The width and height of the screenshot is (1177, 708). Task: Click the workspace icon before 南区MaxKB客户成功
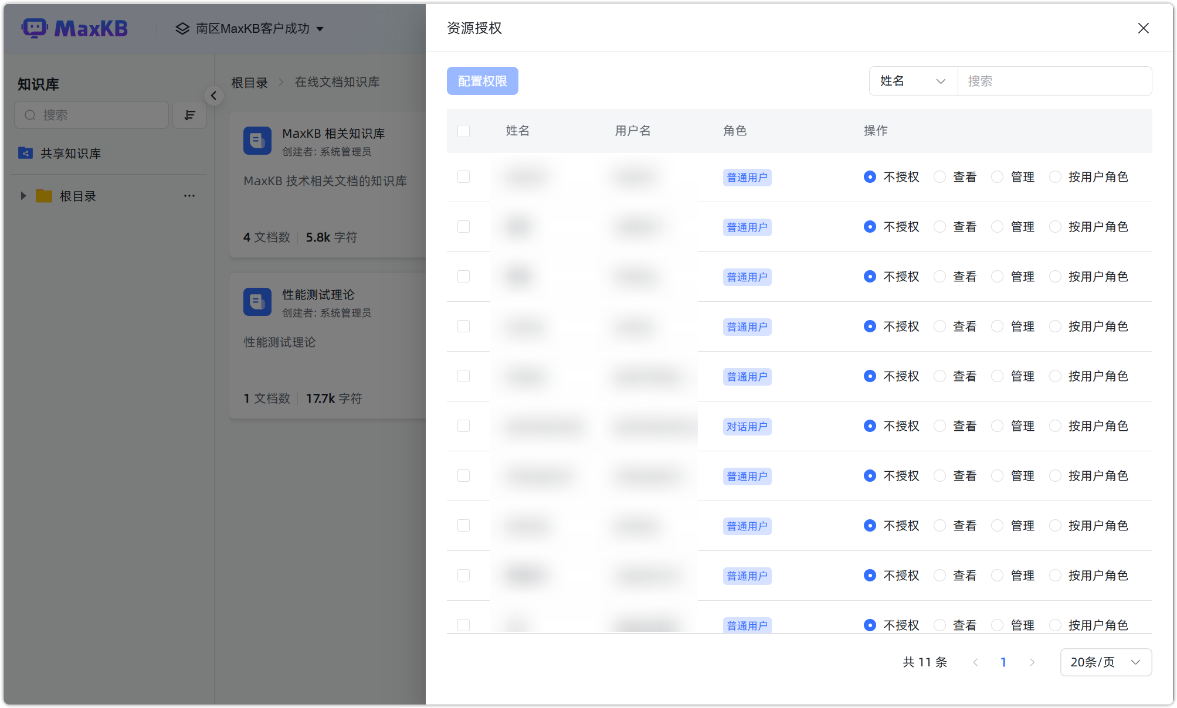tap(181, 28)
